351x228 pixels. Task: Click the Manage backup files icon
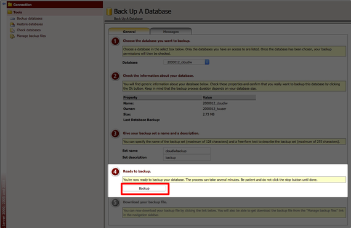12,36
